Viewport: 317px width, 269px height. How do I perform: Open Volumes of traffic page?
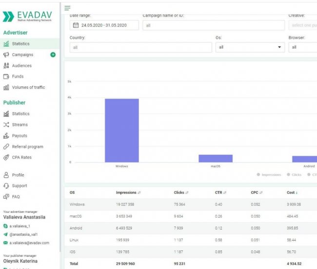tap(28, 87)
